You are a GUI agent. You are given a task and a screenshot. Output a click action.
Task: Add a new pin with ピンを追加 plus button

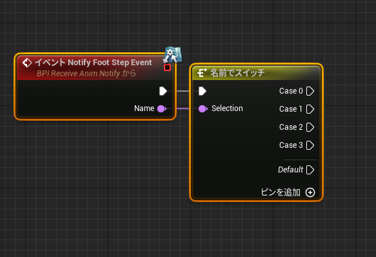click(310, 192)
